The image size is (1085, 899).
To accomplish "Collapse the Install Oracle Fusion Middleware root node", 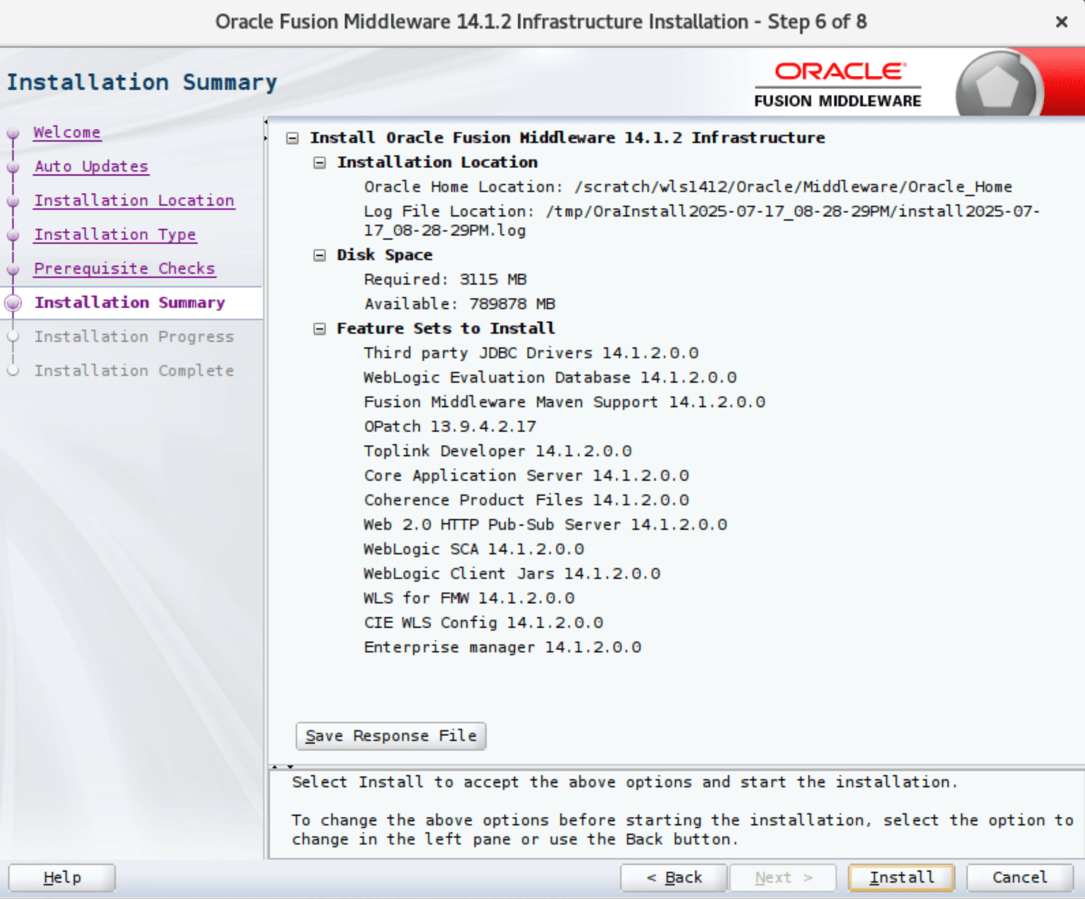I will pyautogui.click(x=293, y=138).
